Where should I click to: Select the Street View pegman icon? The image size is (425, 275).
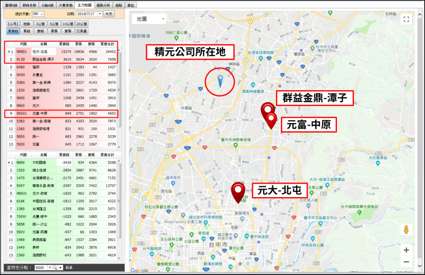406,229
